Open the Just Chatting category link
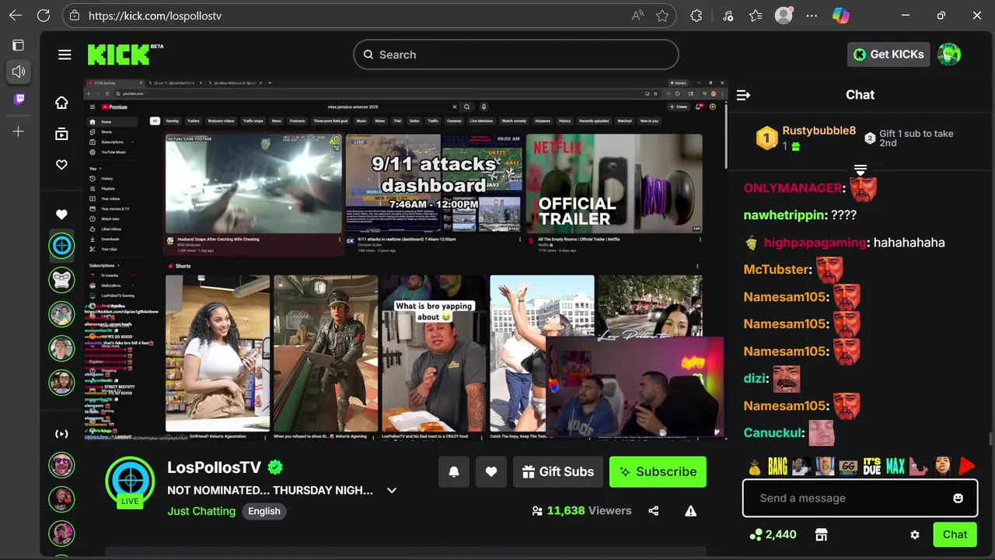995x560 pixels. [201, 511]
